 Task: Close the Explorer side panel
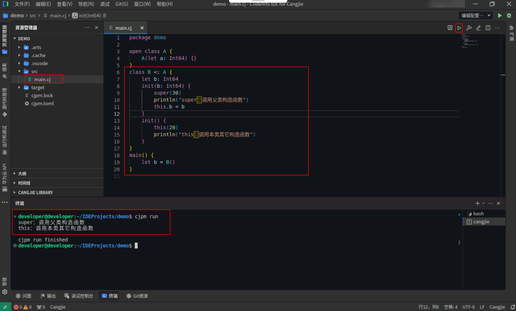coord(97,28)
